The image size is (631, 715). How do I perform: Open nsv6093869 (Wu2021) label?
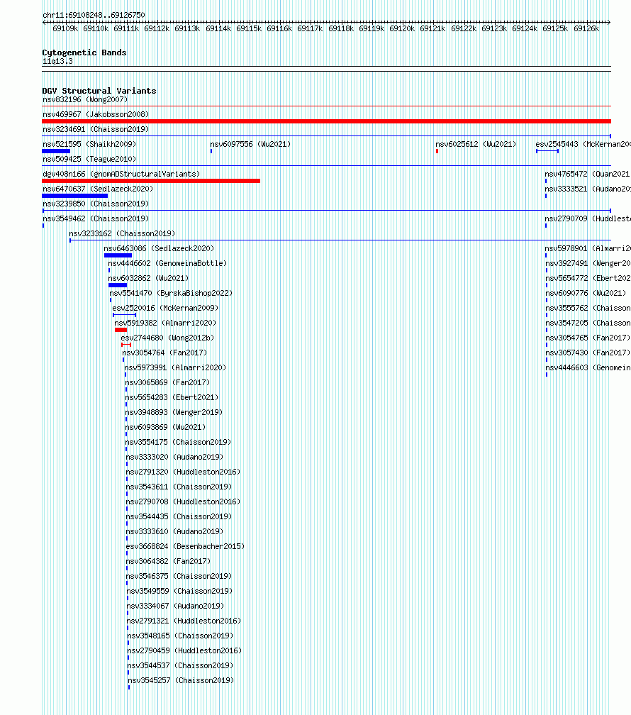coord(165,427)
